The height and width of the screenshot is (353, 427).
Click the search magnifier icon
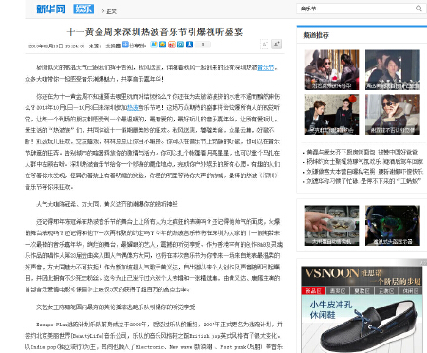pyautogui.click(x=418, y=9)
